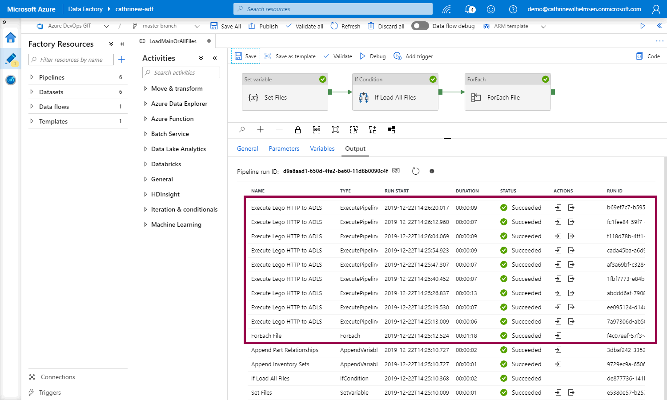The image size is (667, 400).
Task: Click the Home icon in sidebar
Action: pos(11,38)
